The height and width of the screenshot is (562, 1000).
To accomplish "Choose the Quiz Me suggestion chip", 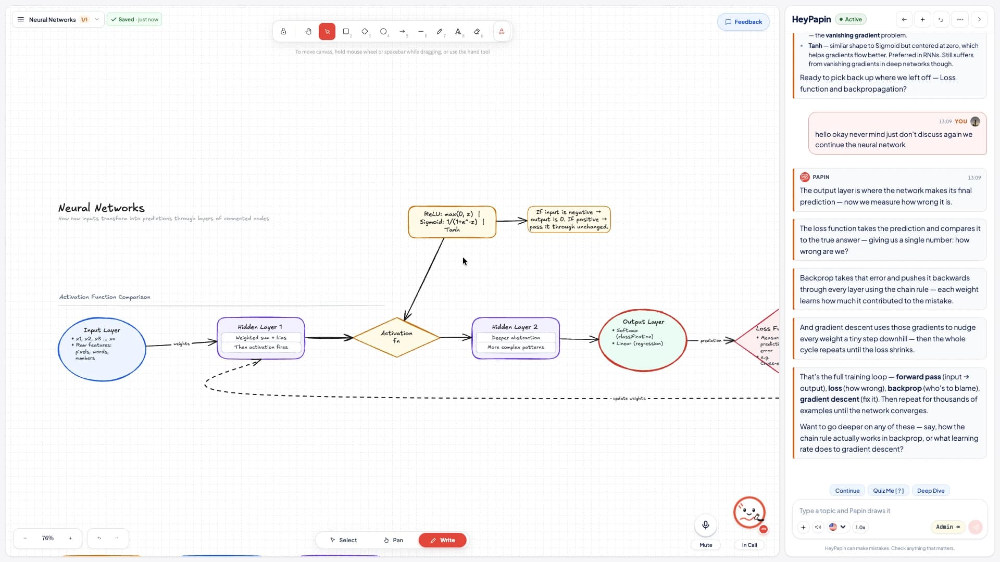I will click(889, 491).
